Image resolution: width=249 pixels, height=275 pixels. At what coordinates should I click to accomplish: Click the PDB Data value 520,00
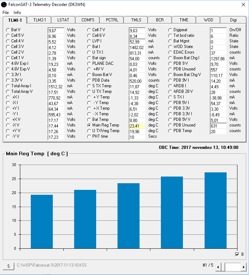click(137, 81)
